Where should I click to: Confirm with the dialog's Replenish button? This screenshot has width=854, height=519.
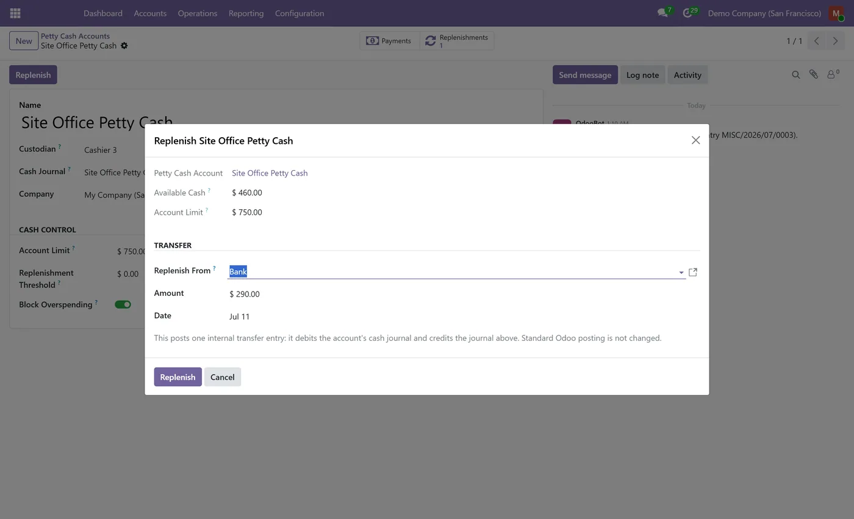pos(178,377)
